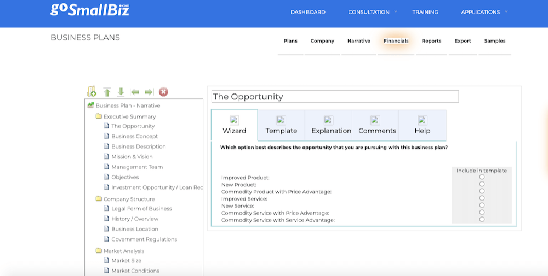Select the Market Analysis tree label

coord(124,251)
